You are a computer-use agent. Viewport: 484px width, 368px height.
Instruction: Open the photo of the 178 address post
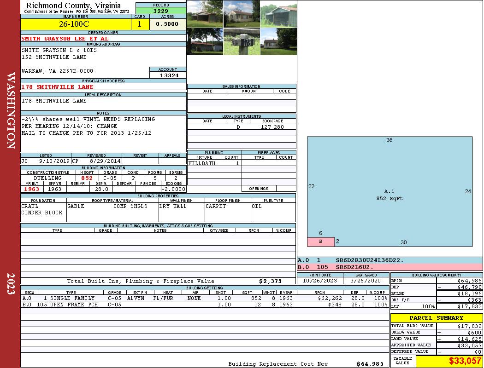242,42
